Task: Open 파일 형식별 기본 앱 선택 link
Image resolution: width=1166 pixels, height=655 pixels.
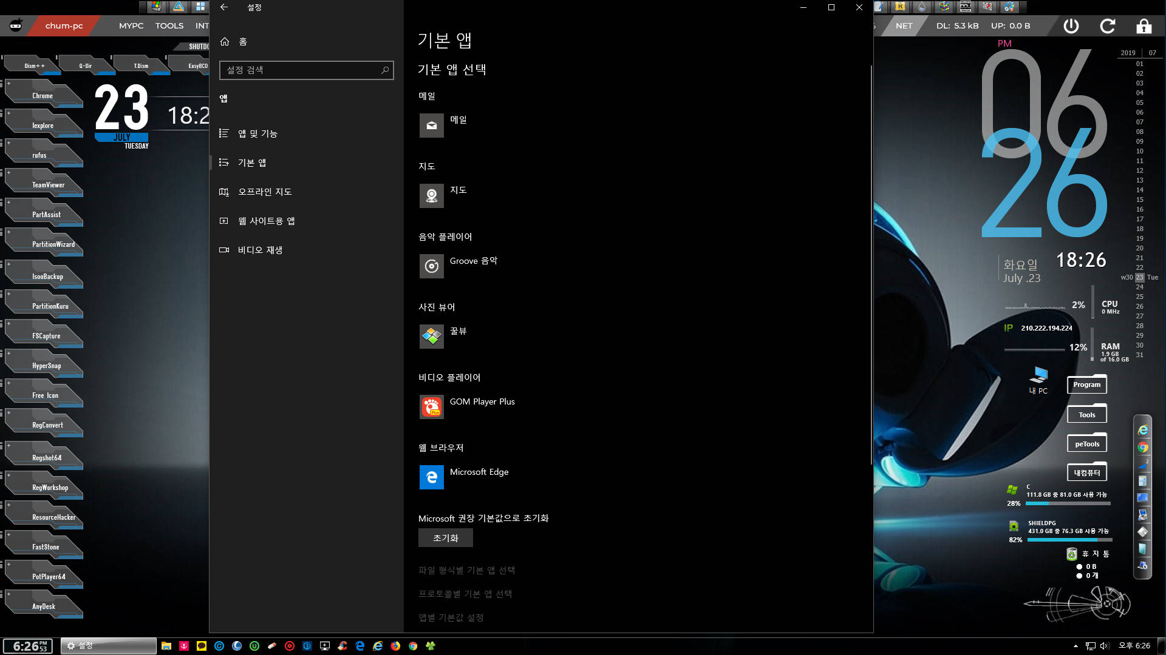Action: tap(466, 570)
